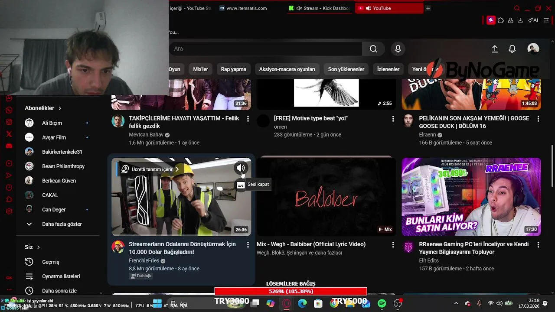Open the browser profile icon in toolbar
This screenshot has width=555, height=312.
(x=510, y=20)
